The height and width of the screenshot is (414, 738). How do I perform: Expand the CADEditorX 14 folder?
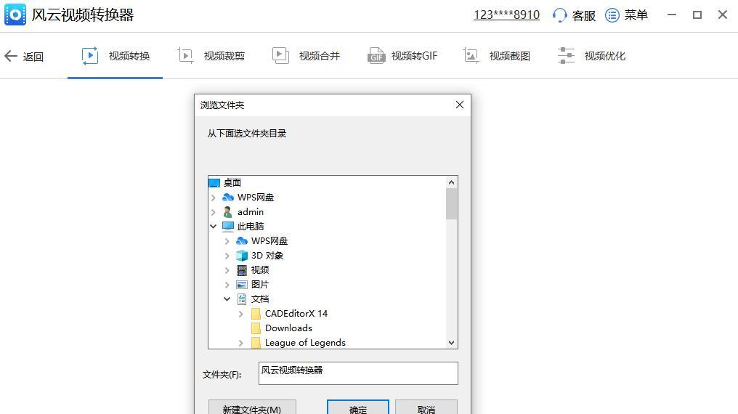tap(241, 314)
